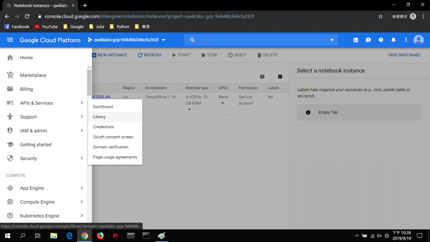Expand the Compute Engine submenu arrow

[82, 202]
